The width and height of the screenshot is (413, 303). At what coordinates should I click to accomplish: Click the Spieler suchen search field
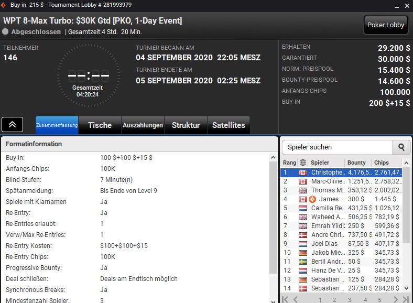pos(337,147)
